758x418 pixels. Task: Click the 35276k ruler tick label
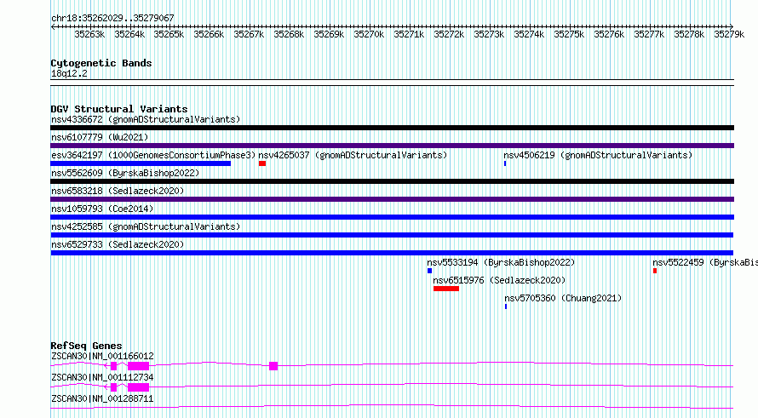point(609,34)
